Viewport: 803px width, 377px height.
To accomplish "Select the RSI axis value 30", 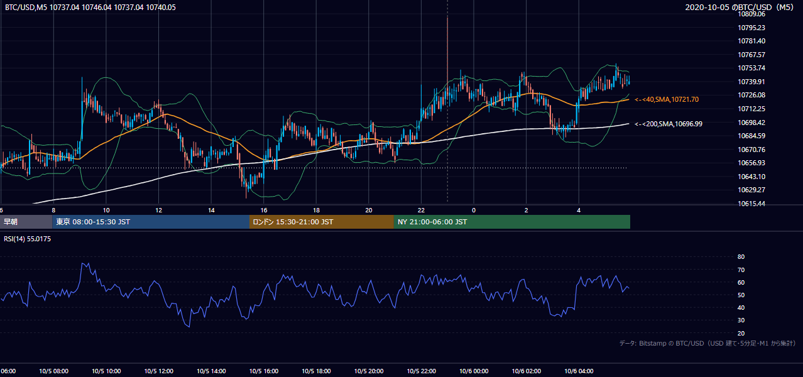I will point(741,320).
